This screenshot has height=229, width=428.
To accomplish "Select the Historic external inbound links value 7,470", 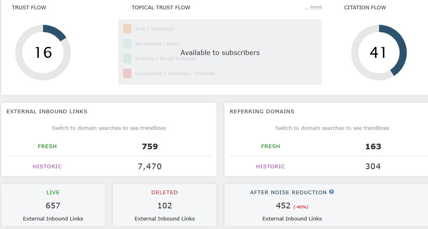I will 150,166.
